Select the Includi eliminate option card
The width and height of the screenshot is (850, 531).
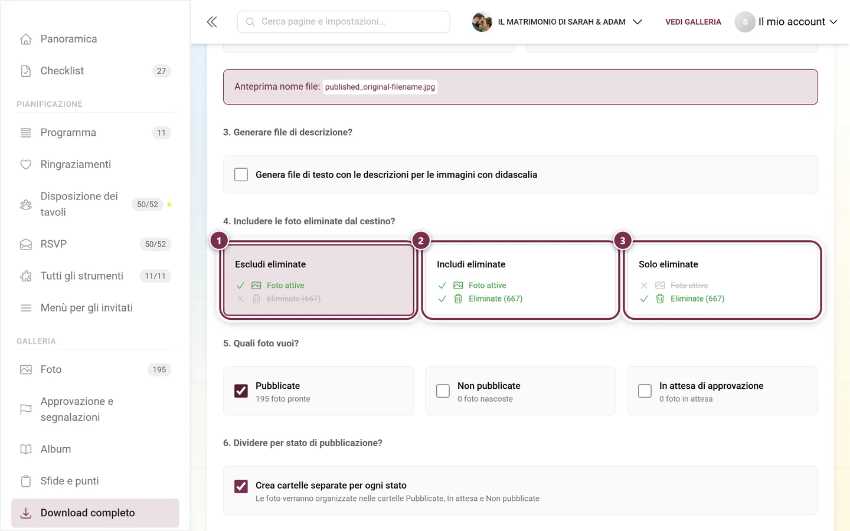click(x=521, y=280)
